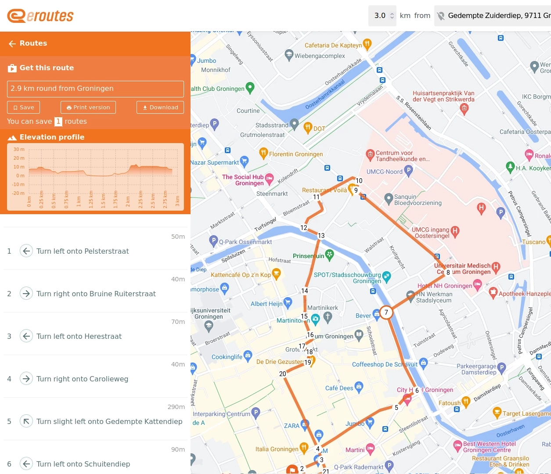
Task: Open the Print version
Action: [88, 108]
